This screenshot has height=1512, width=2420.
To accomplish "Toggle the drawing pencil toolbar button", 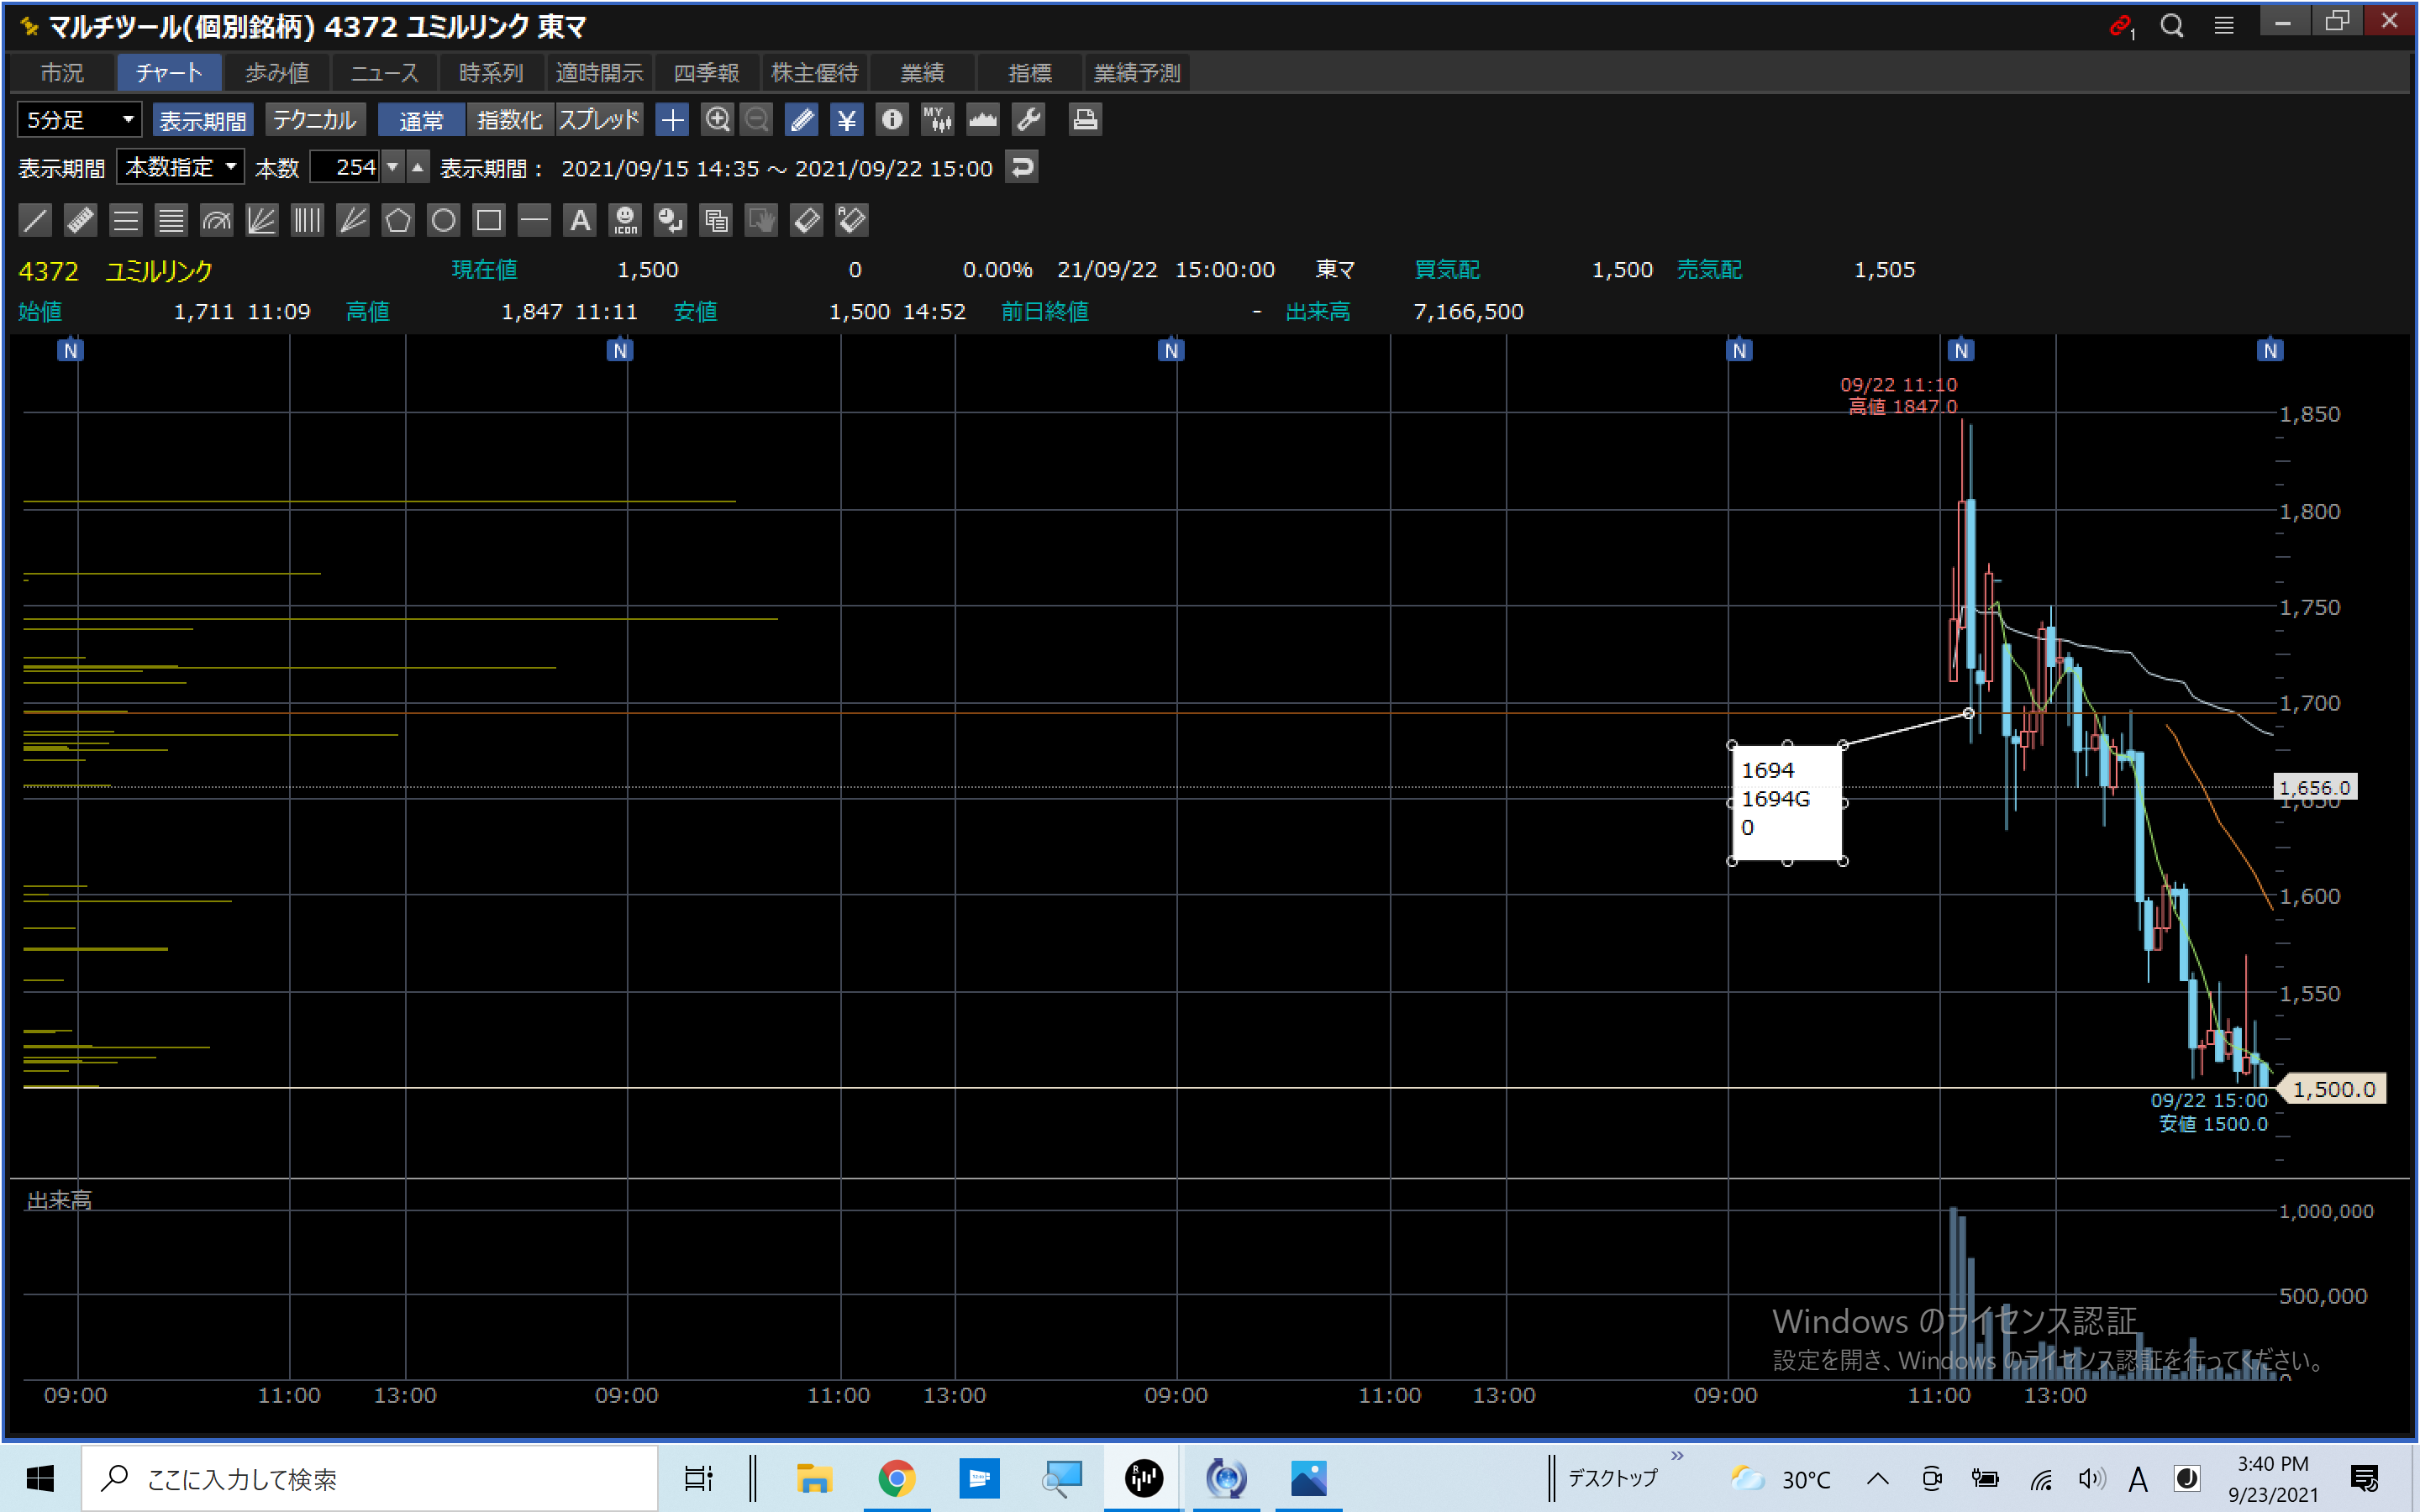I will pyautogui.click(x=801, y=120).
